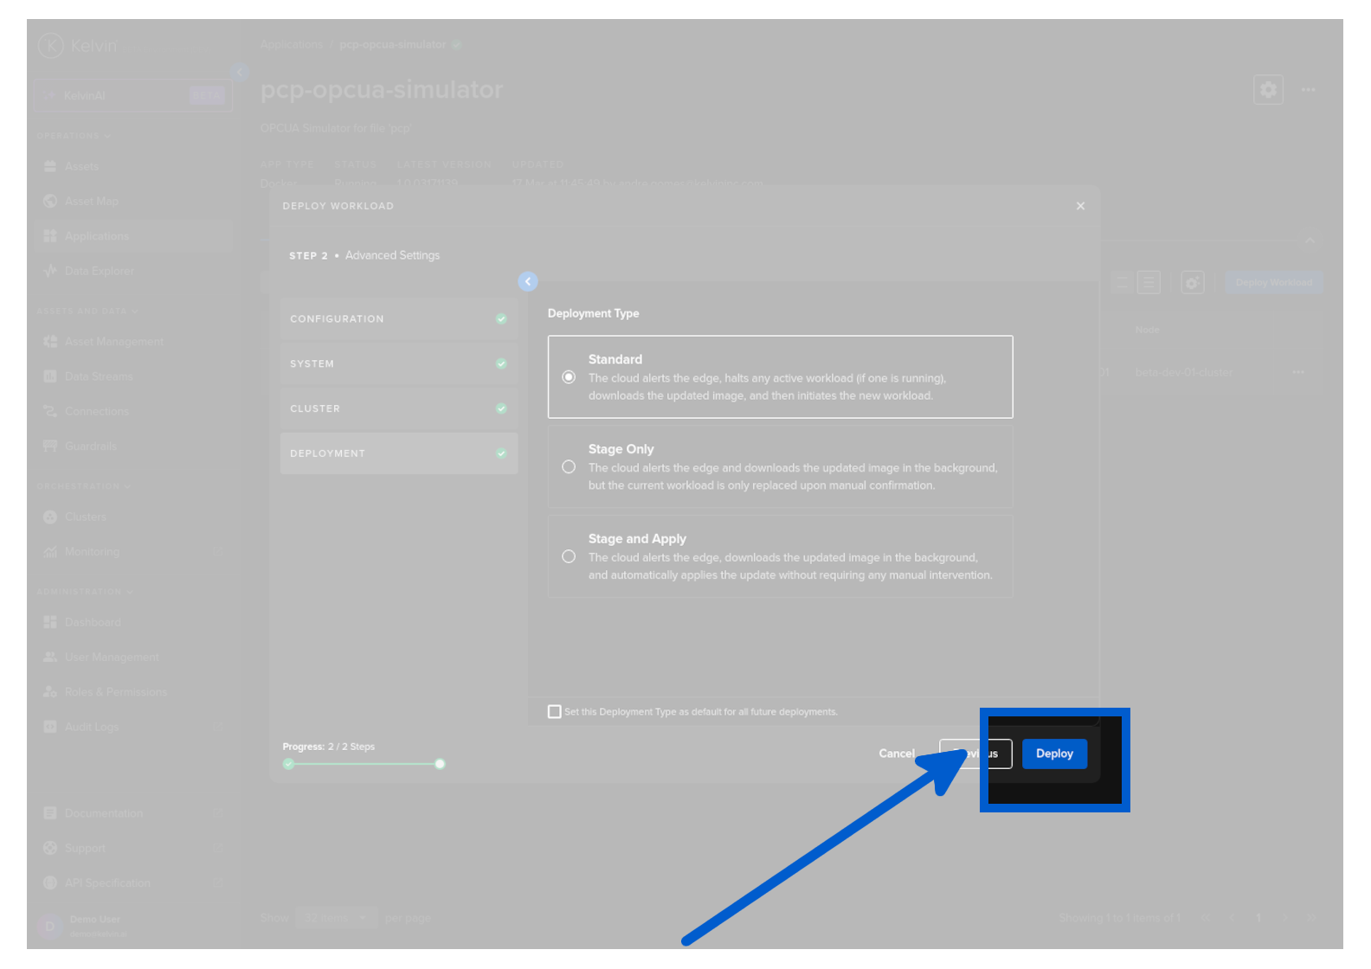This screenshot has width=1371, height=969.
Task: Open Data Explorer in sidebar
Action: 99,271
